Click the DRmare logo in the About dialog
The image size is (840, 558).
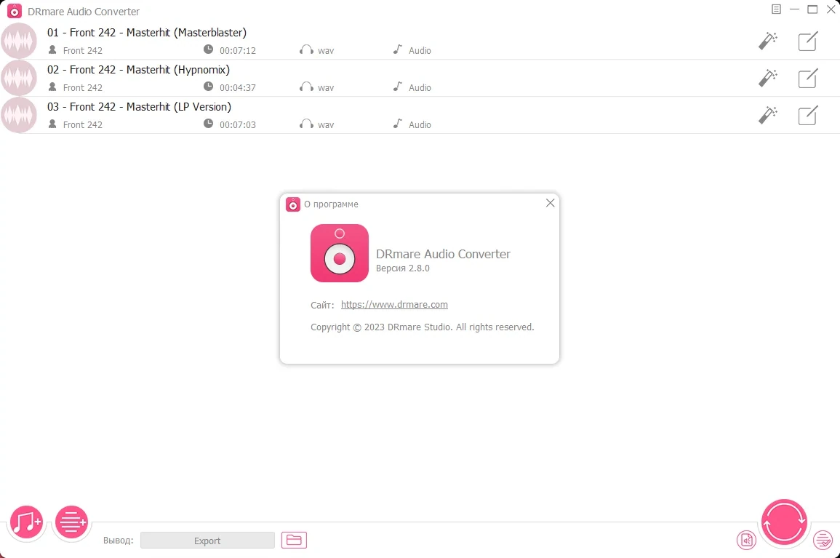click(x=340, y=253)
